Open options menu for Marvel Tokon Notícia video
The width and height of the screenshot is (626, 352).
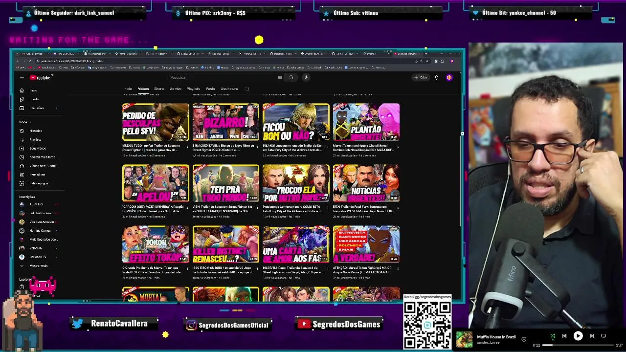tap(399, 146)
